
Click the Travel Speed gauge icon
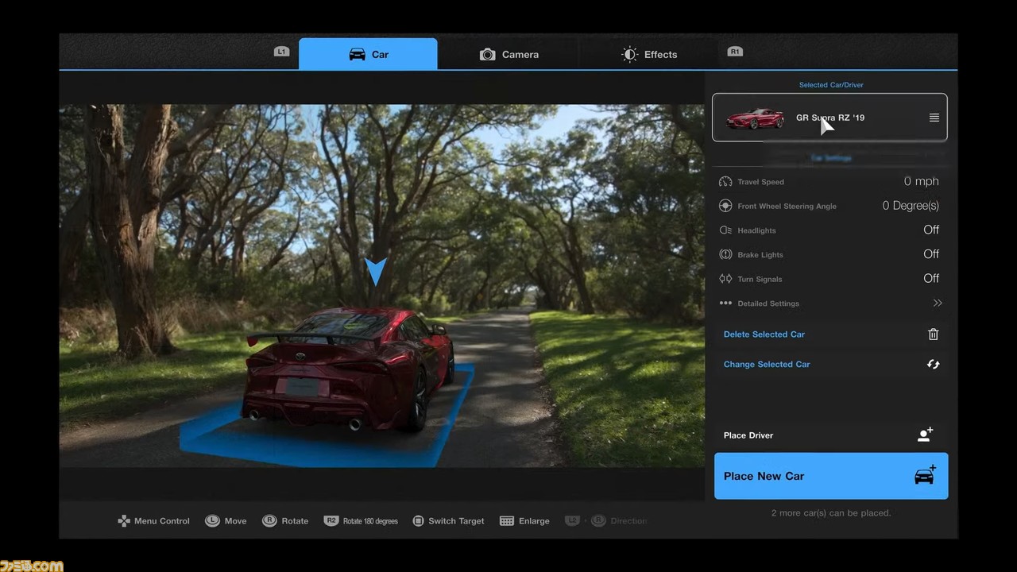tap(725, 182)
